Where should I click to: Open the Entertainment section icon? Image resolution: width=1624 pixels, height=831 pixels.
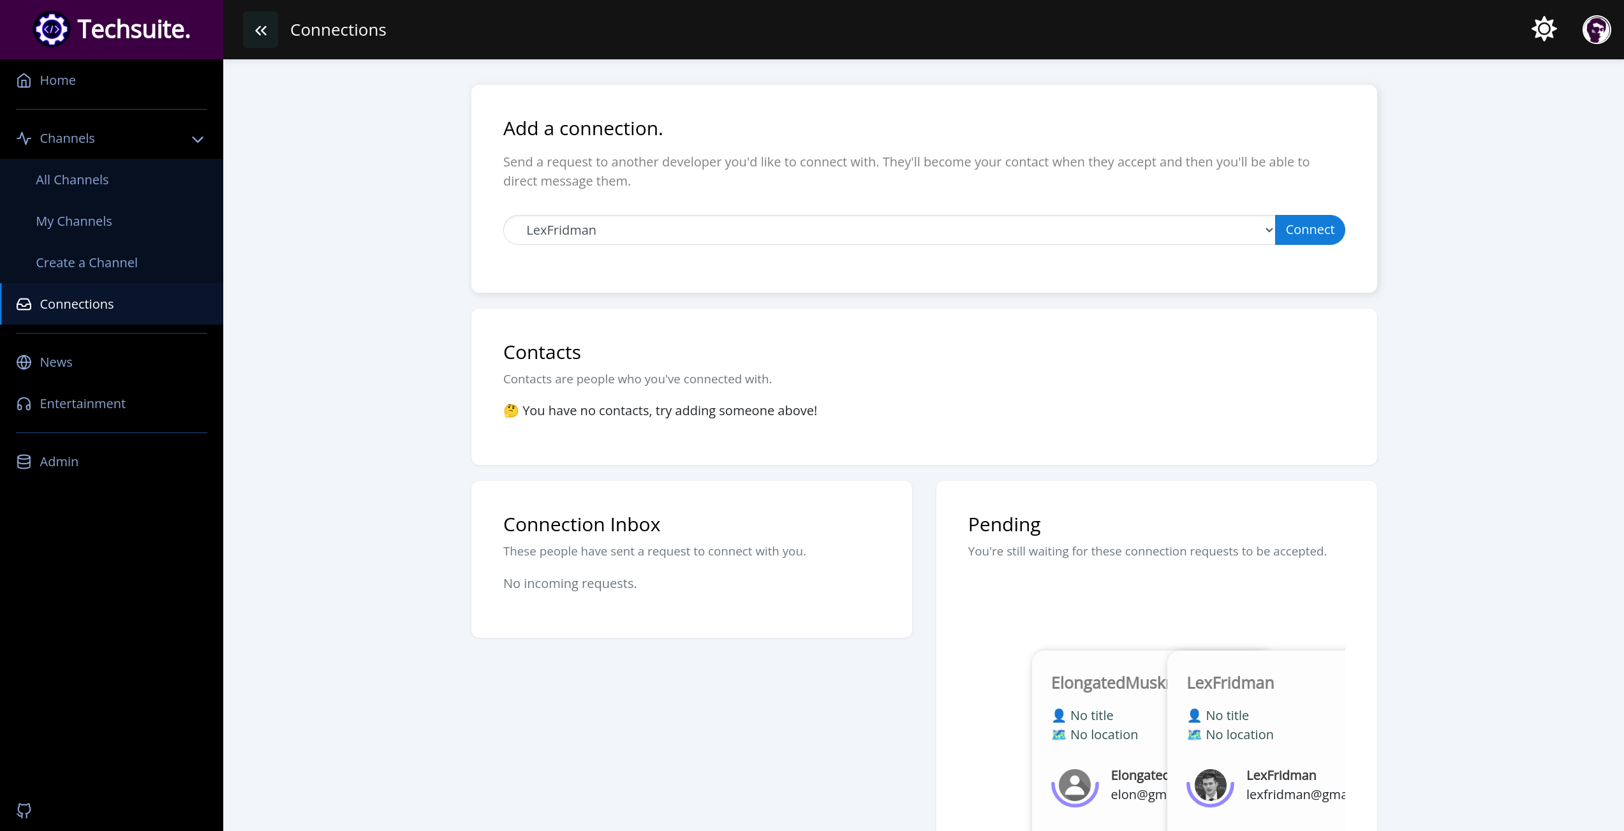[x=24, y=403]
